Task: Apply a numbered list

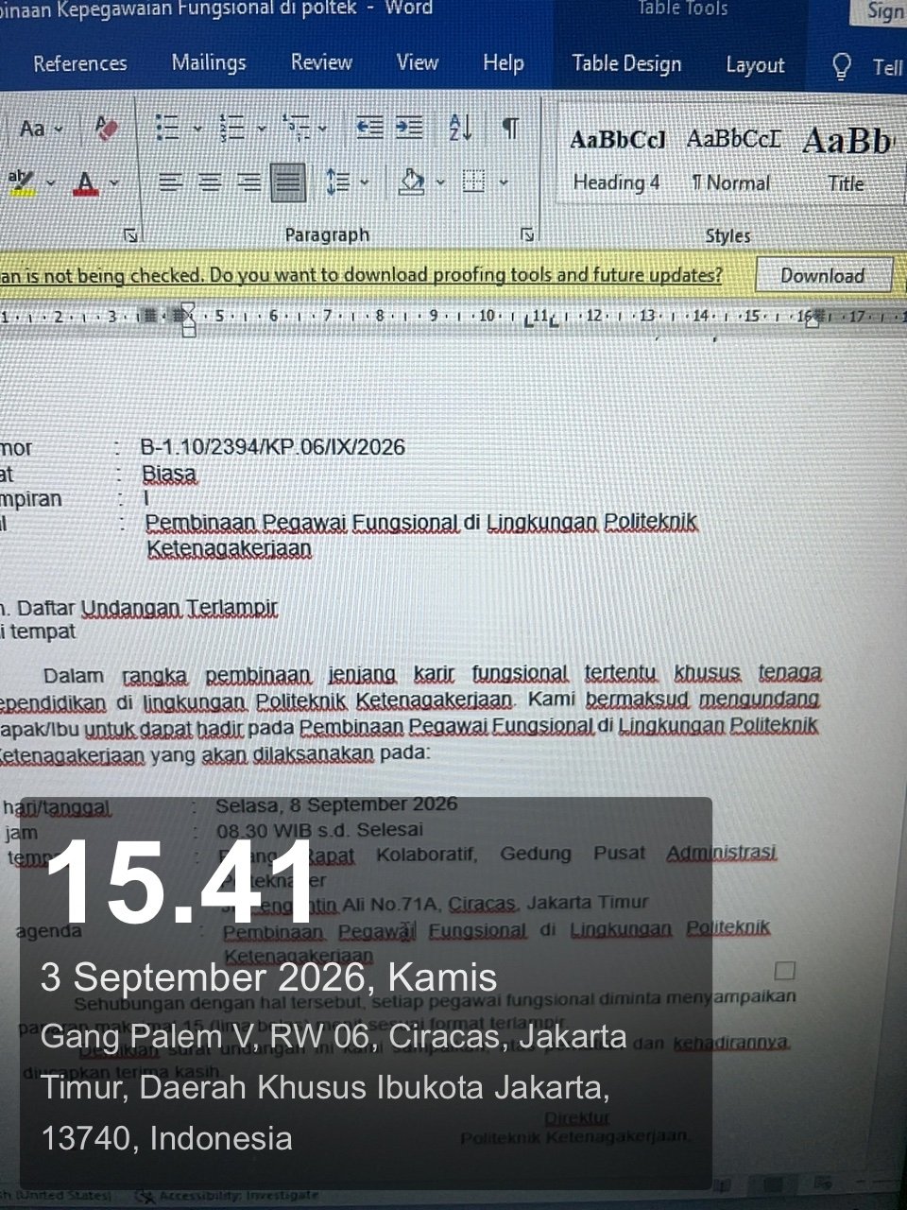Action: coord(231,128)
